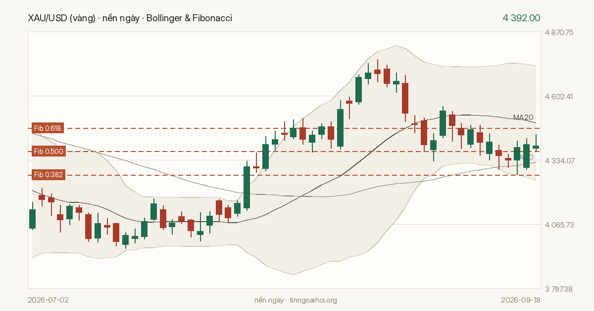Click the Fib 0.382 level label
594x311 pixels.
click(x=48, y=175)
